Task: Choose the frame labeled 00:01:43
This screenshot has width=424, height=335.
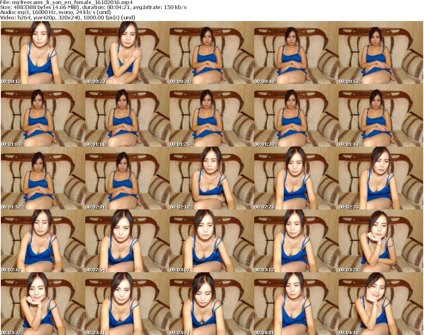Action: pos(381,115)
